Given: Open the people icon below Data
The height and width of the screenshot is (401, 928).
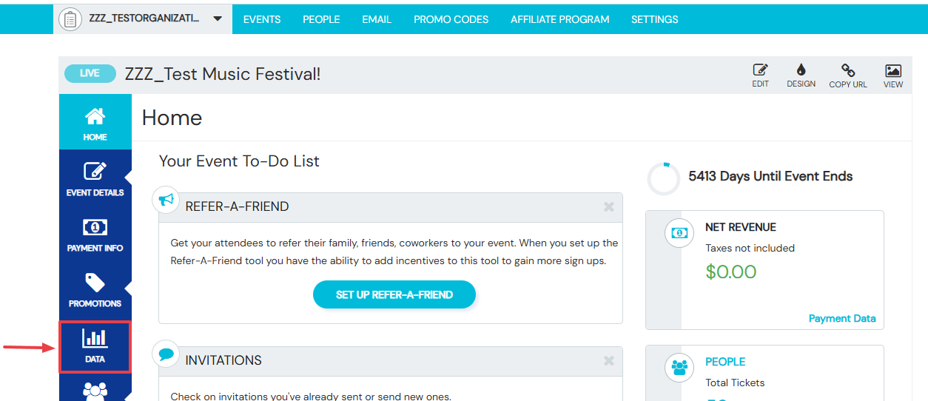Looking at the screenshot, I should tap(95, 390).
